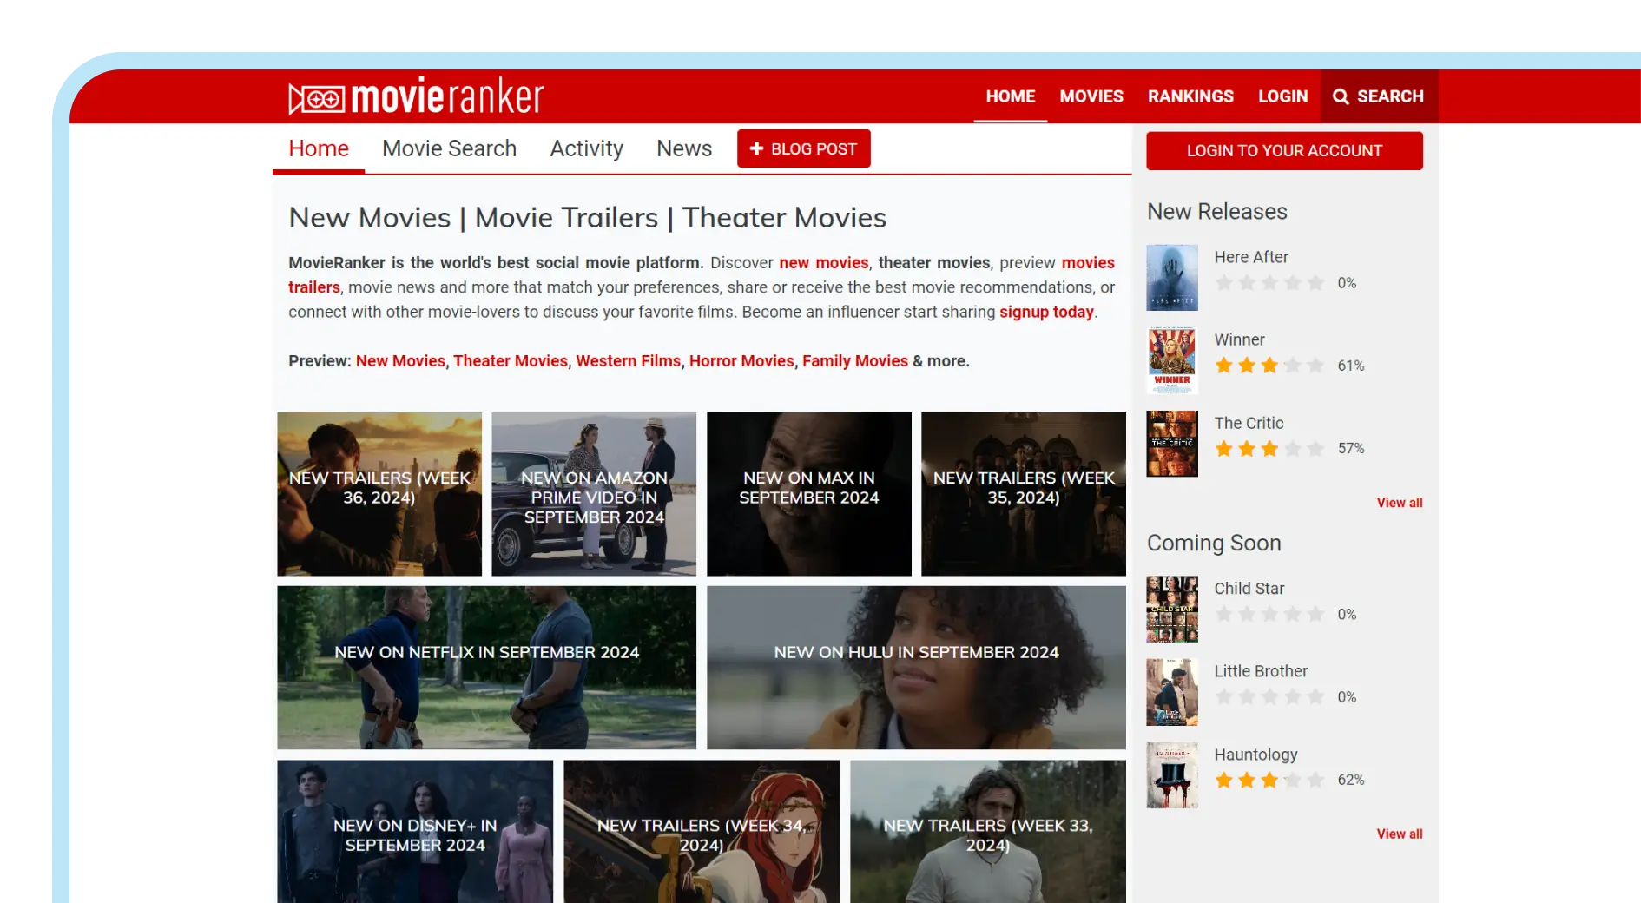Open RANKINGS in the top navigation
Viewport: 1641px width, 903px height.
pos(1190,96)
